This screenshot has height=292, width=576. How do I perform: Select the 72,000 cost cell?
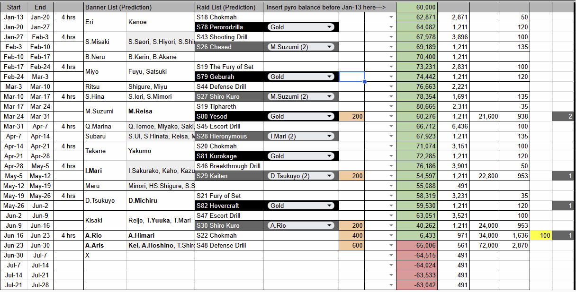tap(485, 245)
